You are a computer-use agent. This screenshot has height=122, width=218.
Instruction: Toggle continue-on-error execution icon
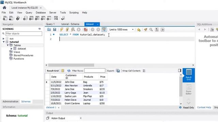click(85, 29)
